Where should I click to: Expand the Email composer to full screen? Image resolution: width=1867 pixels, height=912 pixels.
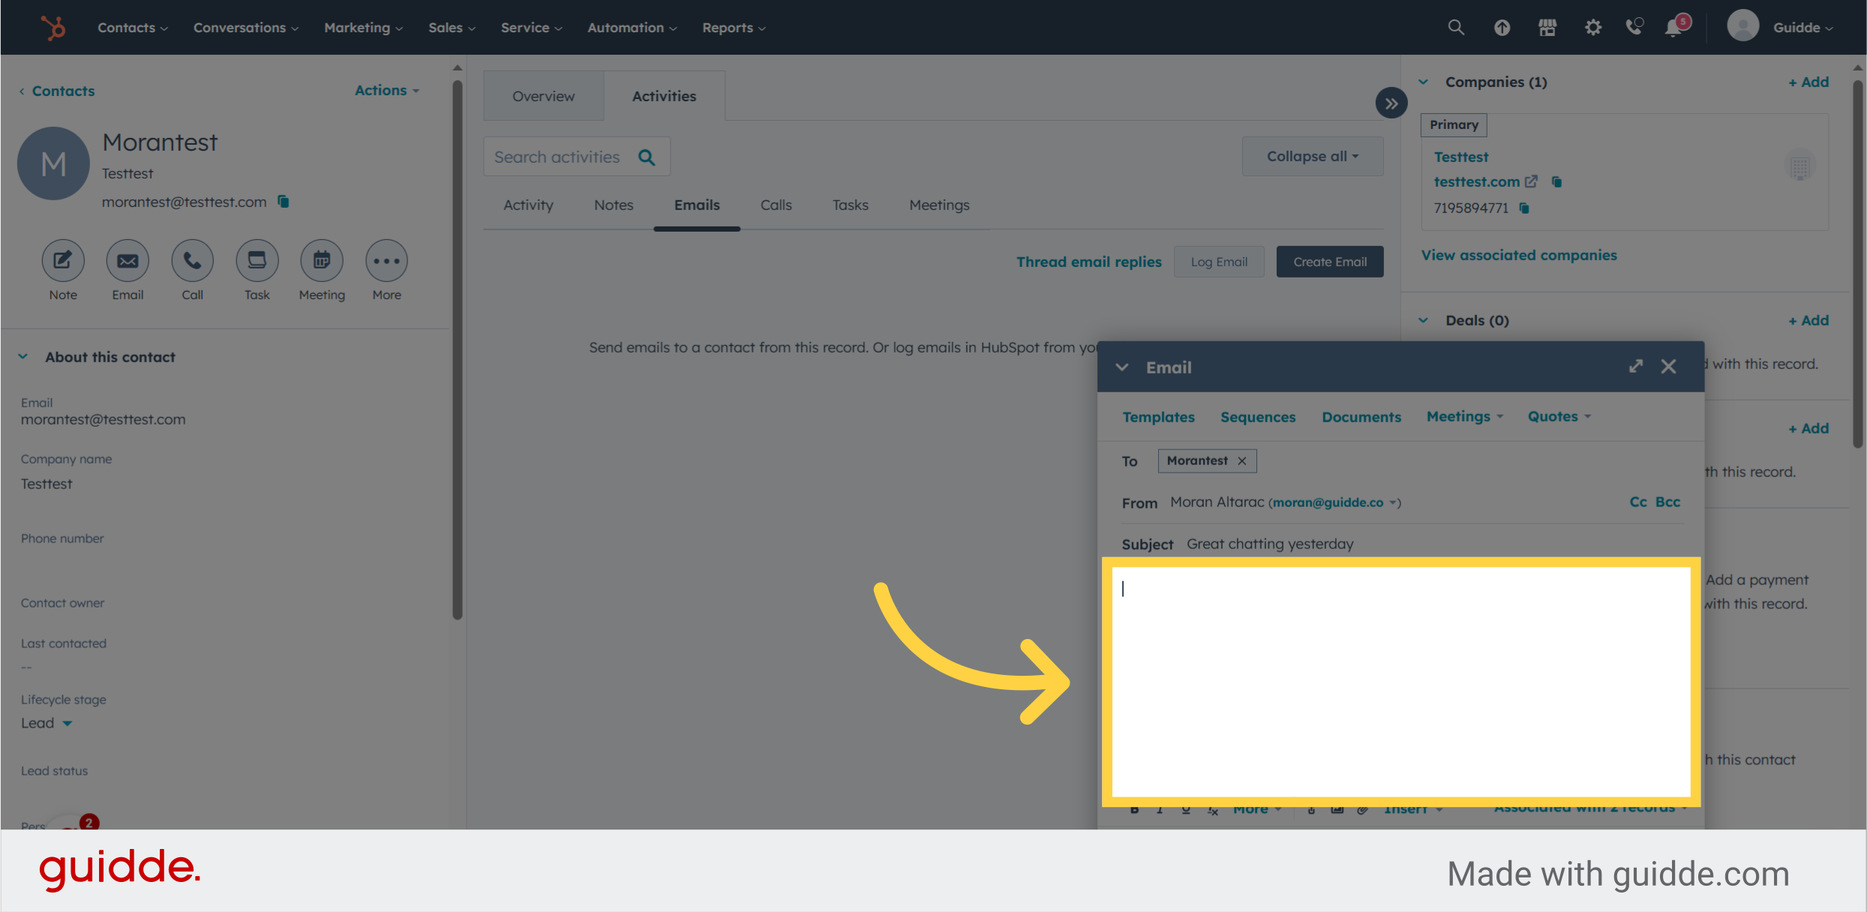[x=1636, y=366]
